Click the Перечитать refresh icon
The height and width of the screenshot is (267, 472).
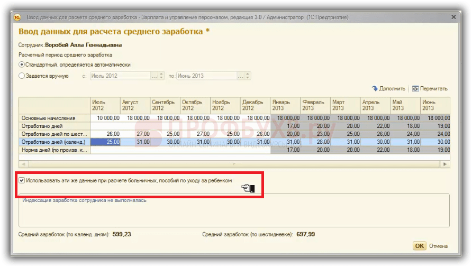pyautogui.click(x=415, y=89)
